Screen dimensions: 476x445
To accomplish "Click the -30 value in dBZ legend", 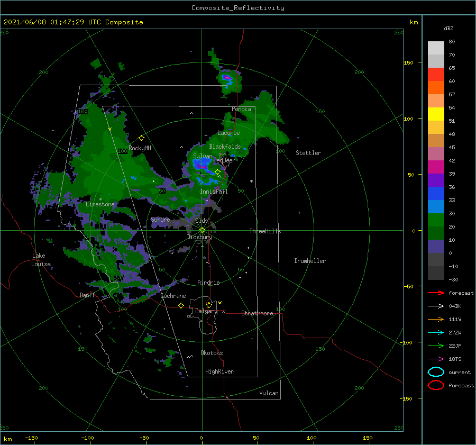I will [453, 279].
